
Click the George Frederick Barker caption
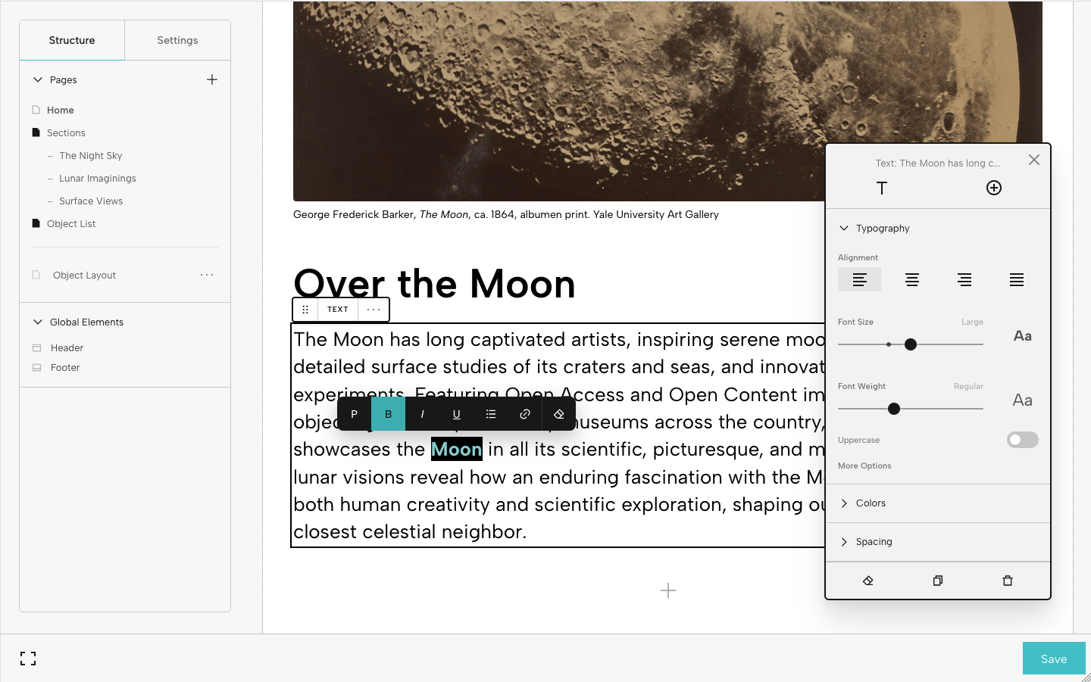pyautogui.click(x=506, y=214)
